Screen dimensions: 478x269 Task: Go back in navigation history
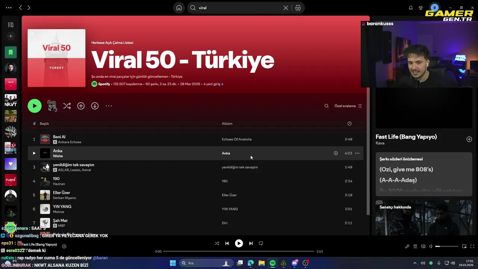(21, 7)
